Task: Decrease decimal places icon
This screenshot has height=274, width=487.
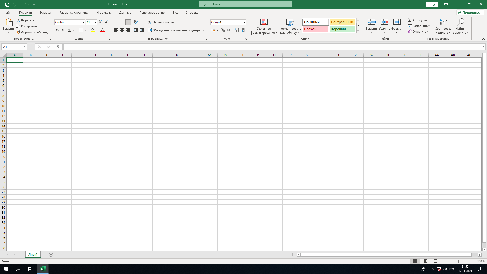Action: pyautogui.click(x=243, y=30)
